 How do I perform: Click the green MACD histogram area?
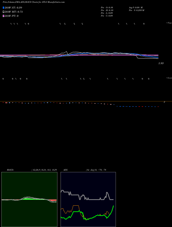pos(28,199)
